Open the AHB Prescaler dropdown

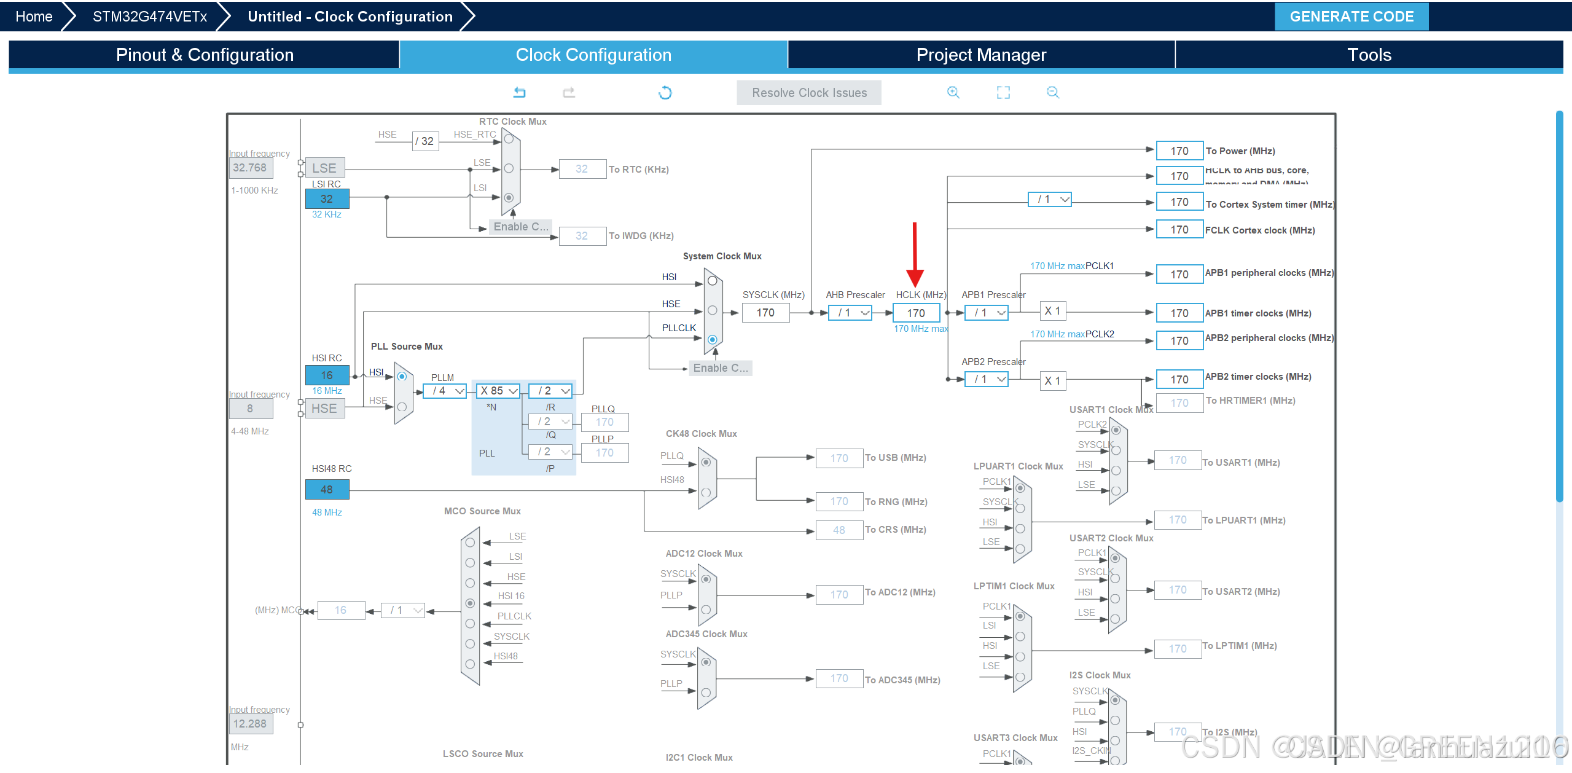(850, 313)
